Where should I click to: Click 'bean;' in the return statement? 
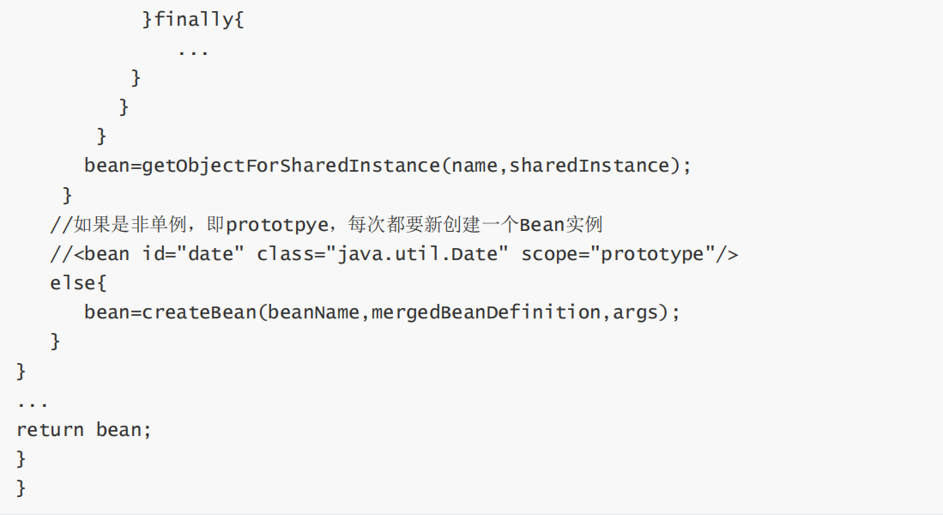pos(124,429)
